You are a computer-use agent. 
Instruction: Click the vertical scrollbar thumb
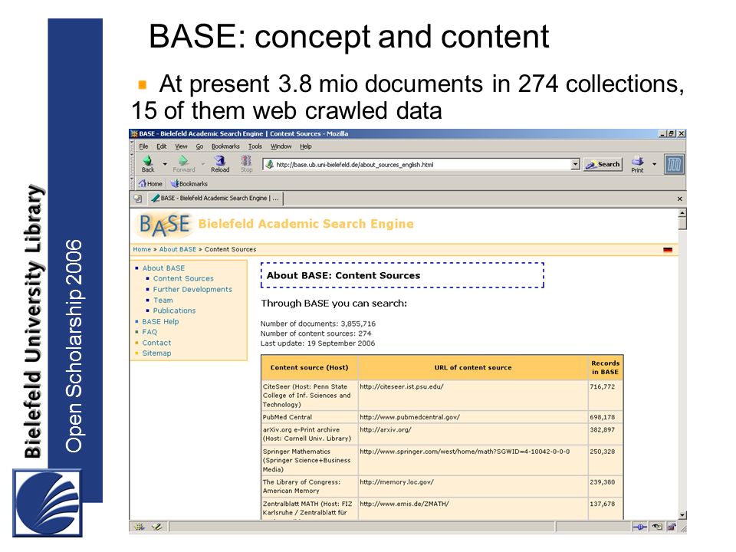[682, 223]
